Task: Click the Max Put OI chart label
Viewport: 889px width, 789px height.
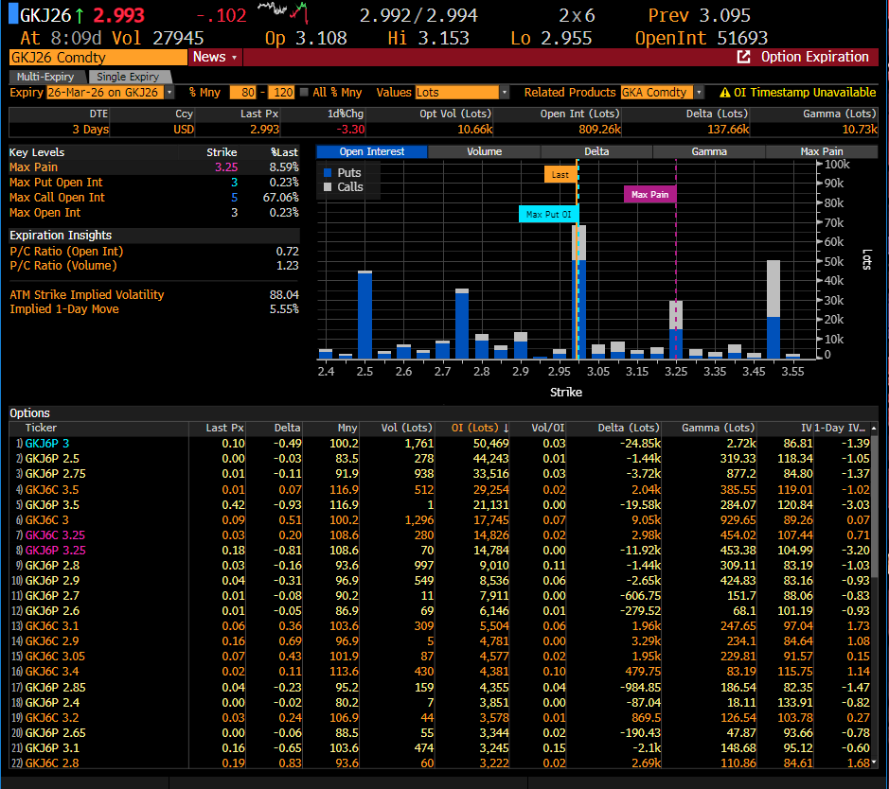Action: tap(548, 214)
